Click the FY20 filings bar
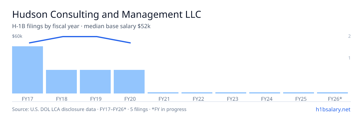 [129, 82]
